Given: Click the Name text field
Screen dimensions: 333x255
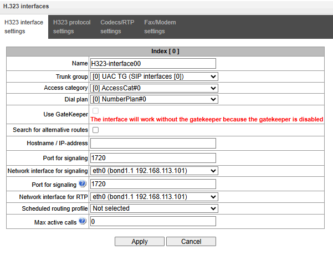Looking at the screenshot, I should click(x=152, y=64).
